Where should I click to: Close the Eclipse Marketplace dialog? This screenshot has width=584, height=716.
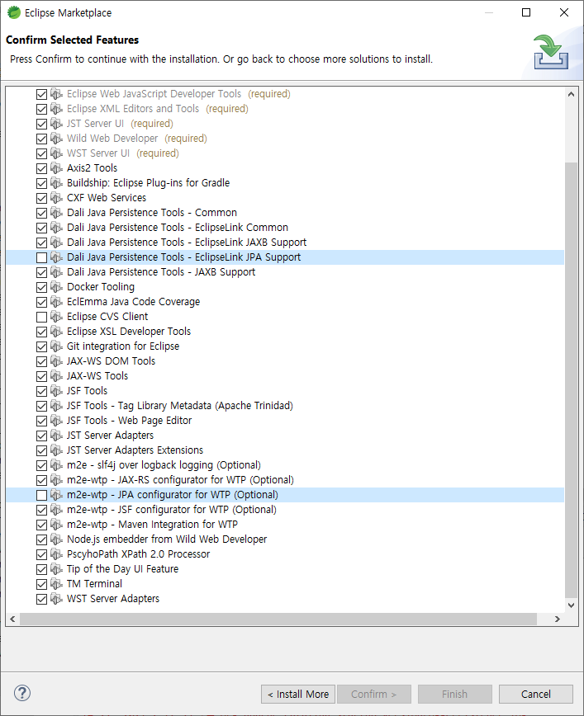tap(564, 12)
